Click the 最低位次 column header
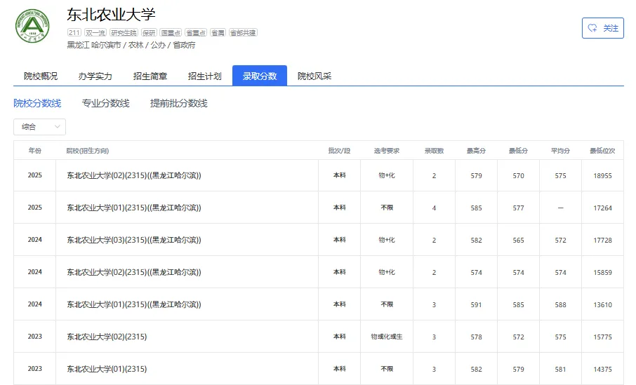Image resolution: width=636 pixels, height=385 pixels. (x=602, y=151)
